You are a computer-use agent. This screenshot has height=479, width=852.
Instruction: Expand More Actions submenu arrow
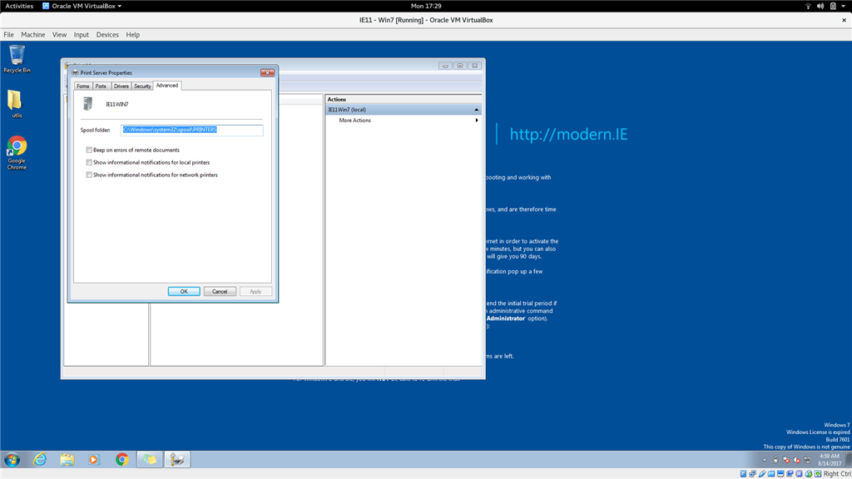point(477,120)
